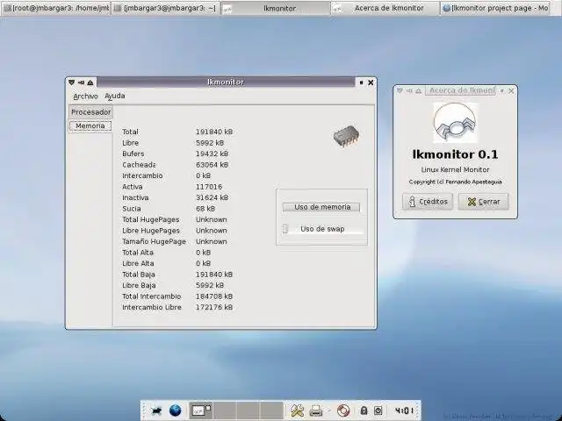Click the Inactiva value 31624 kB
The width and height of the screenshot is (562, 421).
point(212,197)
